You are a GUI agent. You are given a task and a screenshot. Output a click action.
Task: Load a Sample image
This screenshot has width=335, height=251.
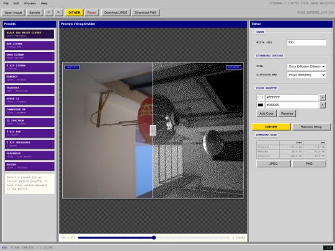pos(35,12)
